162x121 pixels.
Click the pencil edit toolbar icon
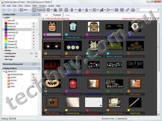tap(128, 10)
